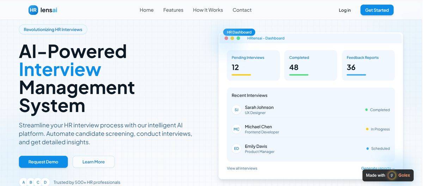Image resolution: width=423 pixels, height=186 pixels.
Task: Click the Log in link
Action: [344, 10]
